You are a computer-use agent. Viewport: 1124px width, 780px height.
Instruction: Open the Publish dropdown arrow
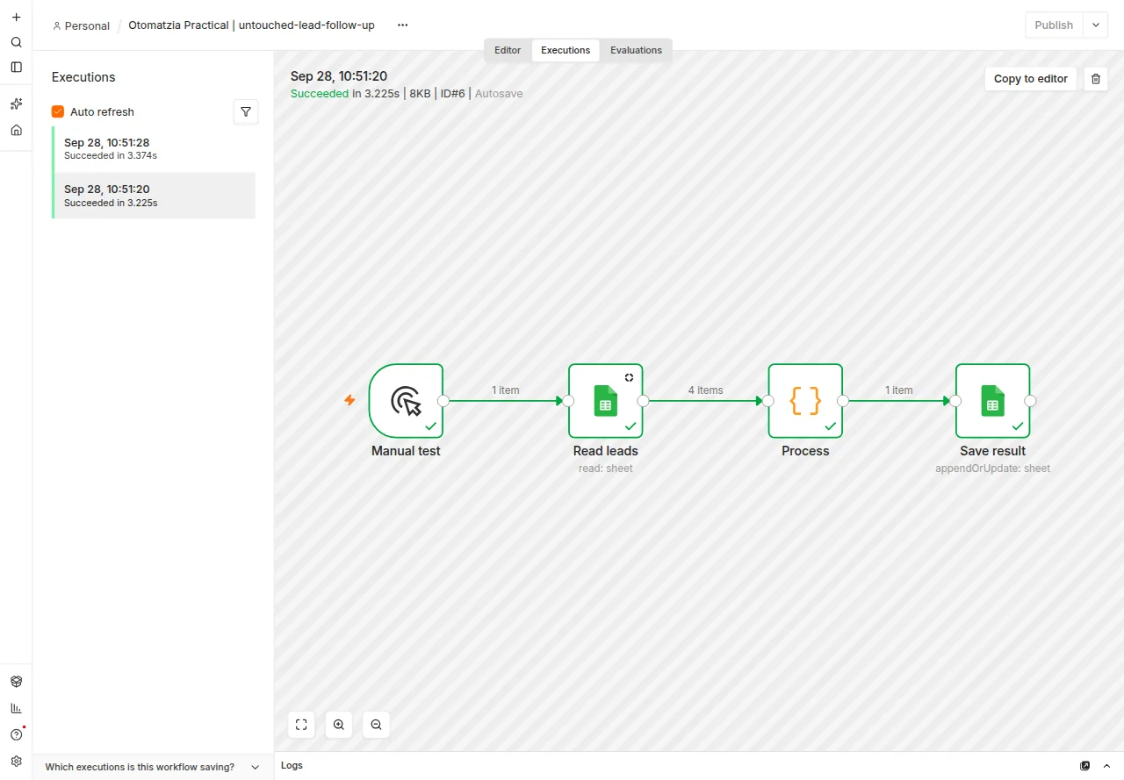[x=1095, y=25]
